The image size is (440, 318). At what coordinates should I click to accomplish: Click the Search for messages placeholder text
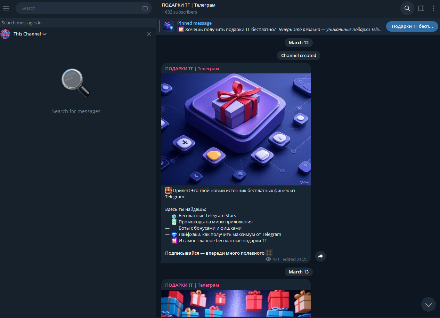[x=76, y=111]
